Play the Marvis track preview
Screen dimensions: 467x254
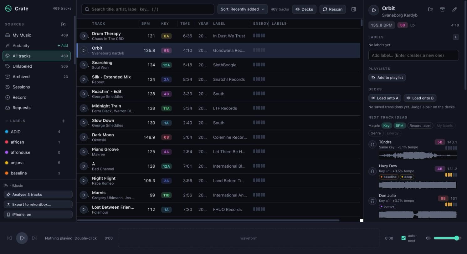coord(84,195)
